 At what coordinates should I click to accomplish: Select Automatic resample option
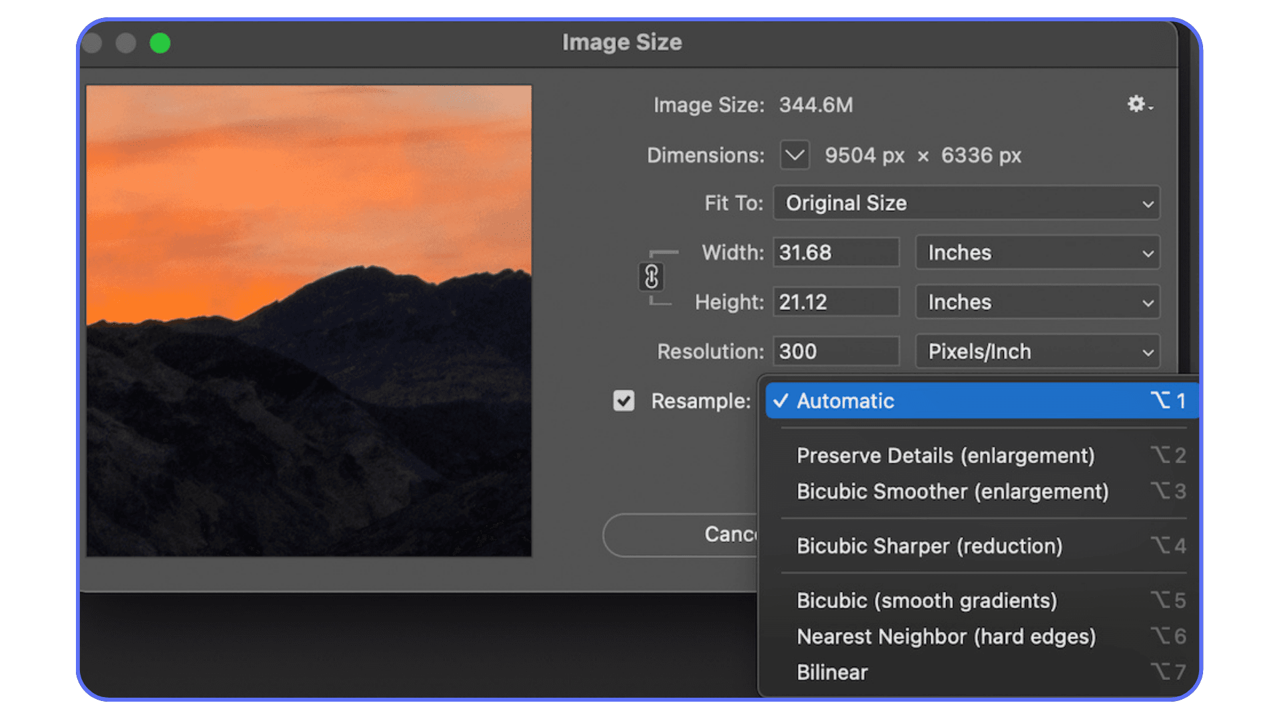981,401
